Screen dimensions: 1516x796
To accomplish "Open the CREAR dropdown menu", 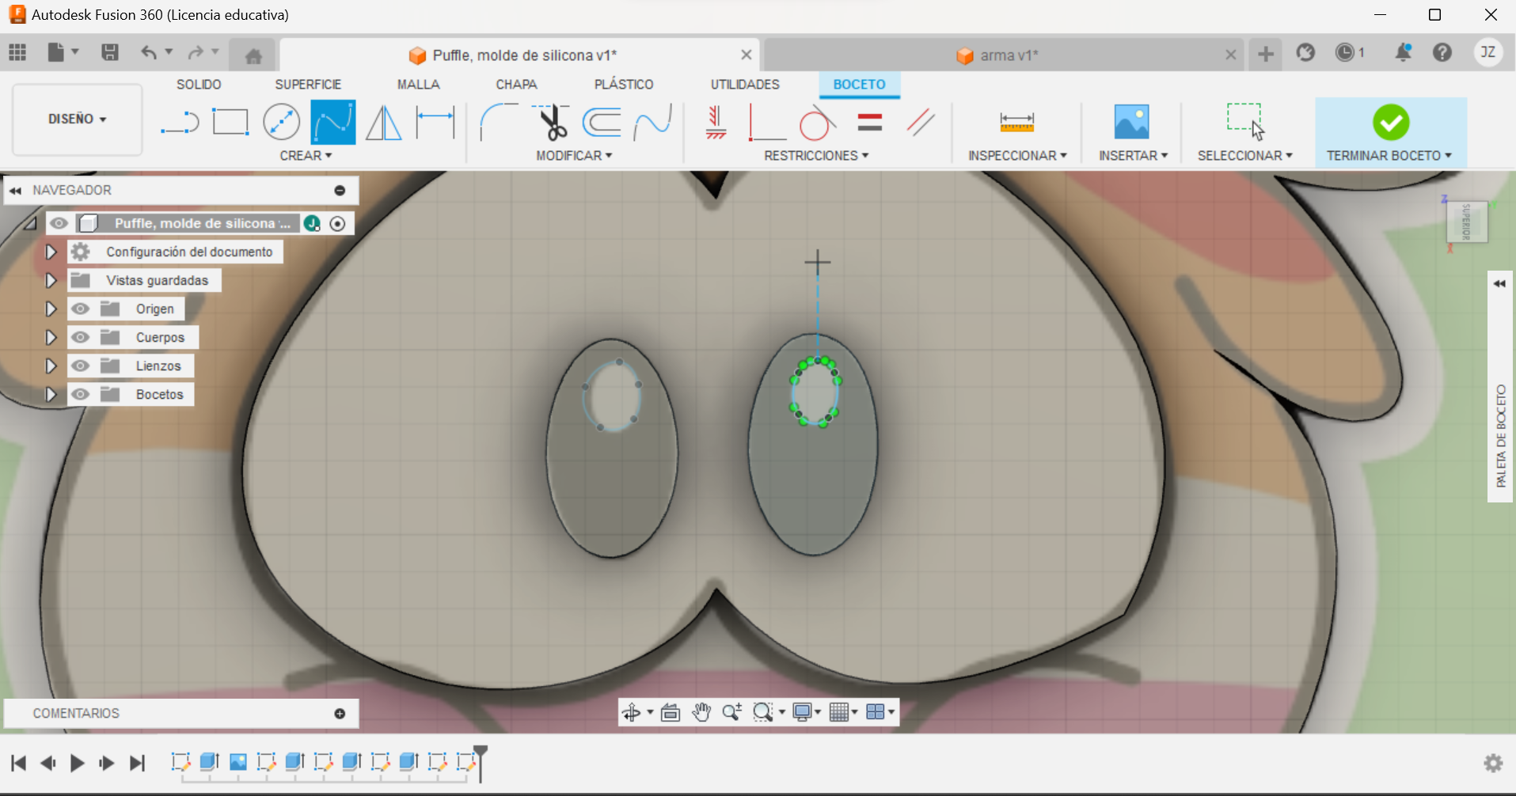I will [306, 156].
